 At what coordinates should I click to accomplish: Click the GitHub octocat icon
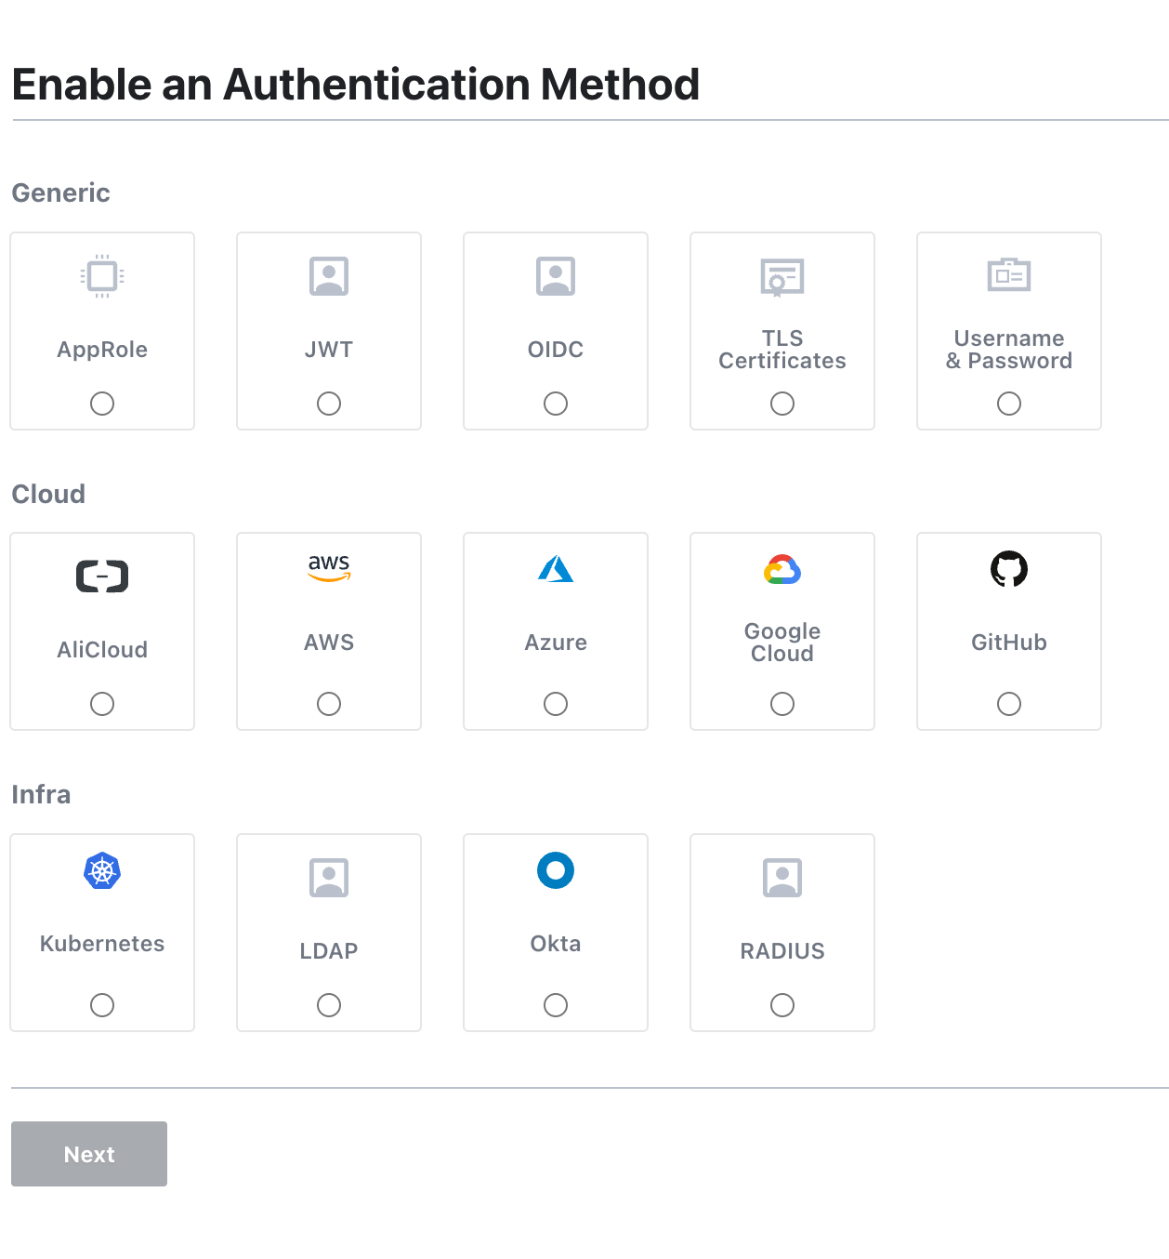tap(1008, 570)
